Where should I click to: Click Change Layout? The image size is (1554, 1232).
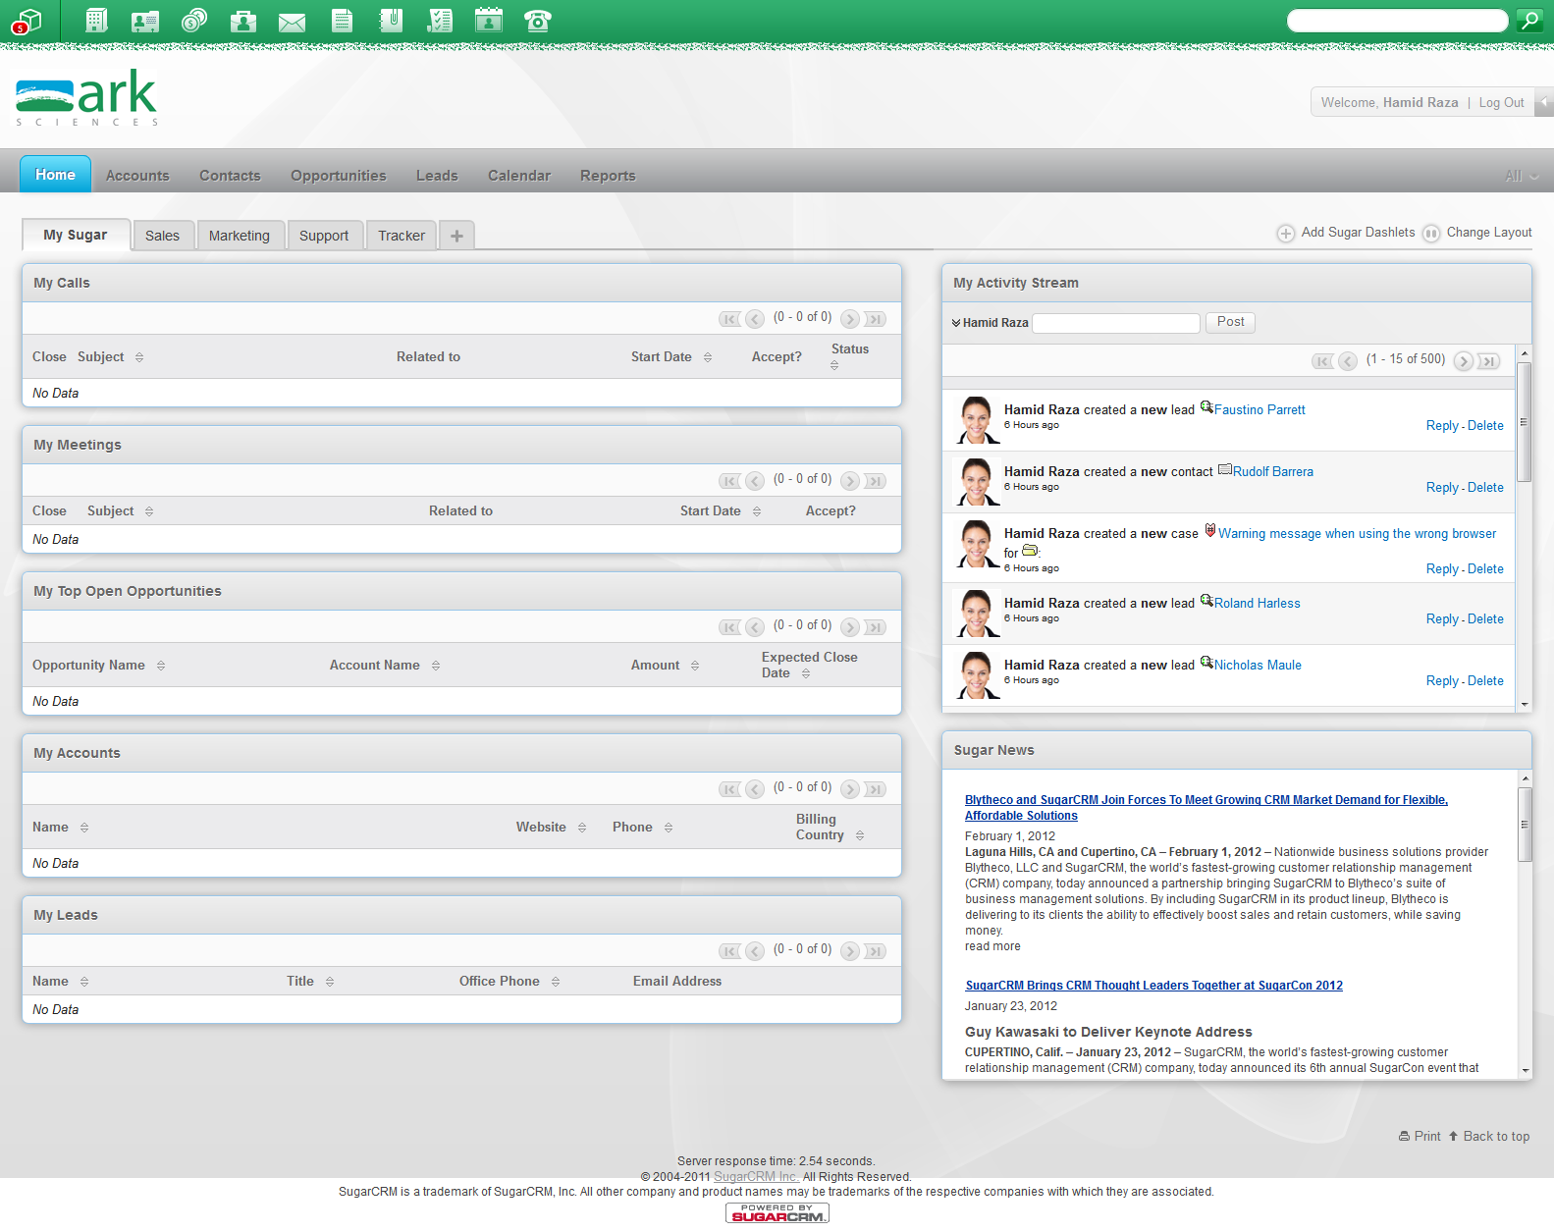[x=1477, y=233]
